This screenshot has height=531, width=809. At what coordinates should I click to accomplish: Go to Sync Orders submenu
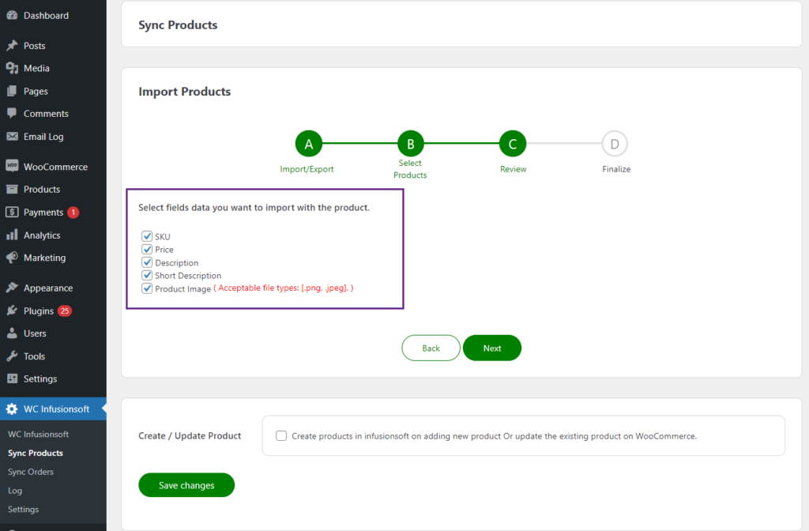click(x=31, y=472)
